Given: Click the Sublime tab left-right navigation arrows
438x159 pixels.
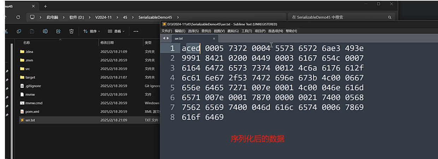Looking at the screenshot, I should coord(166,38).
